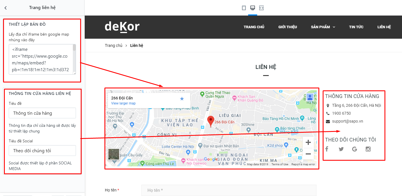Click the support@sapo.vn email text
Image resolution: width=402 pixels, height=196 pixels.
(x=348, y=121)
